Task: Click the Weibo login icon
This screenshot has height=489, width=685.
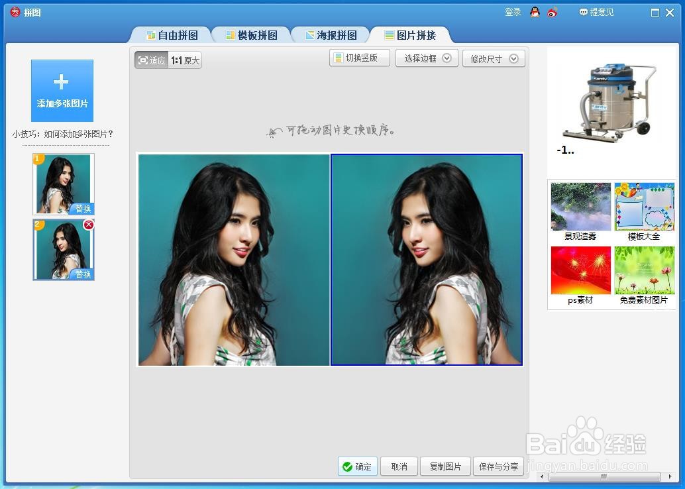Action: (553, 12)
